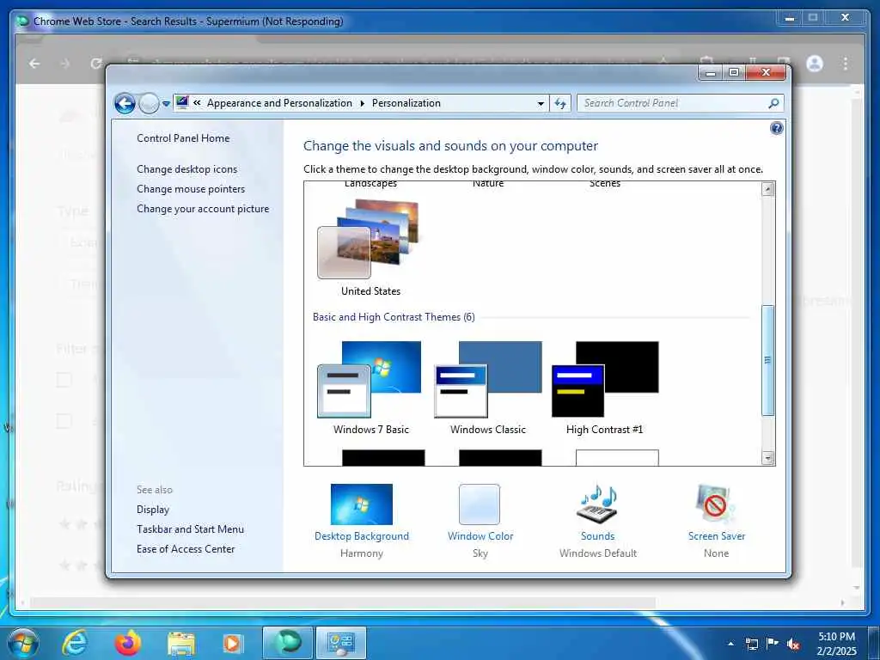Image resolution: width=880 pixels, height=660 pixels.
Task: Select the High Contrast #1 theme
Action: [604, 388]
